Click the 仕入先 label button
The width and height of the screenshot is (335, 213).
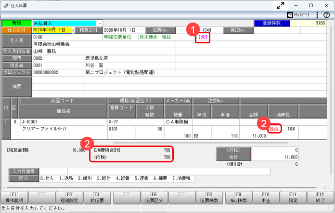pos(17,40)
